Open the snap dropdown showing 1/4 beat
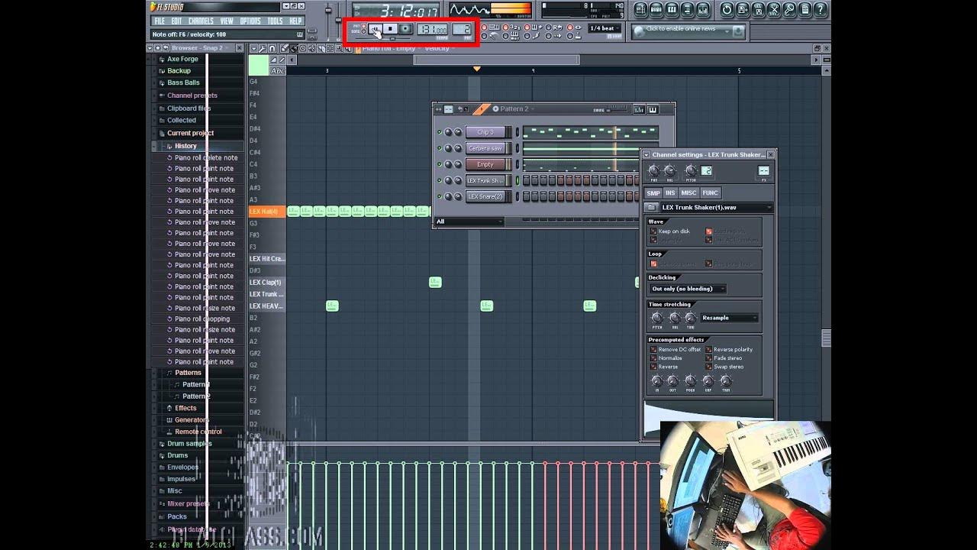The image size is (977, 550). tap(605, 28)
